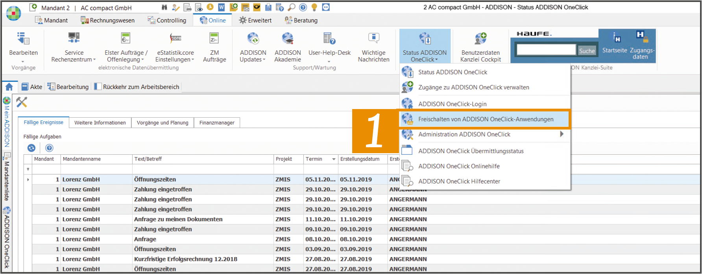Click the Haufe Startseite icon
Viewport: 702px width, 274px height.
tap(615, 43)
